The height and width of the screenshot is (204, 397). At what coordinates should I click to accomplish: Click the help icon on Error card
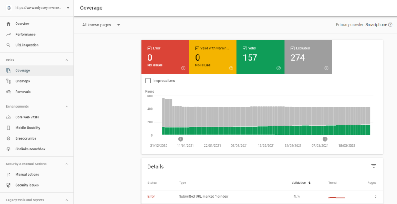tap(183, 68)
